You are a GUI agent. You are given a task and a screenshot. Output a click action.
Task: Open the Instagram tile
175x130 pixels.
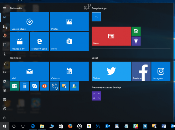click(161, 71)
